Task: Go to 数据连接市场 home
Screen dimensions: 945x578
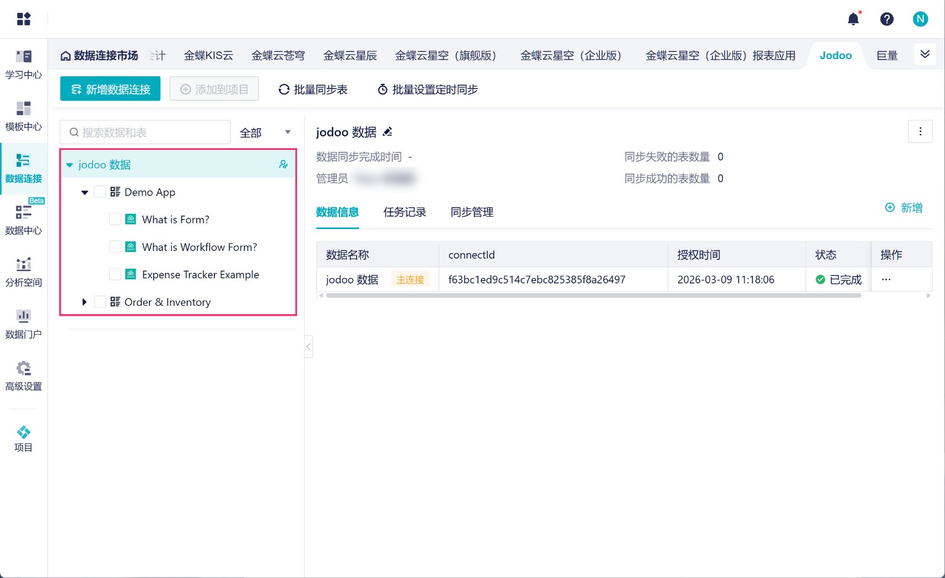Action: coord(99,55)
